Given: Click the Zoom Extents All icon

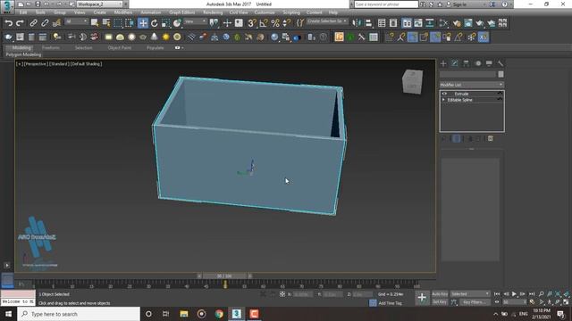Looking at the screenshot, I should [566, 294].
